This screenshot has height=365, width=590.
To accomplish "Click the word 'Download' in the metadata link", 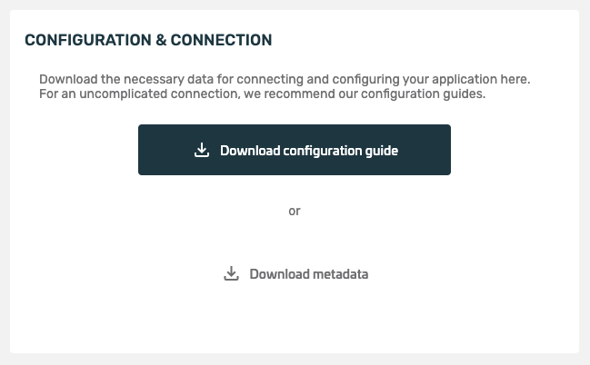I will [277, 273].
